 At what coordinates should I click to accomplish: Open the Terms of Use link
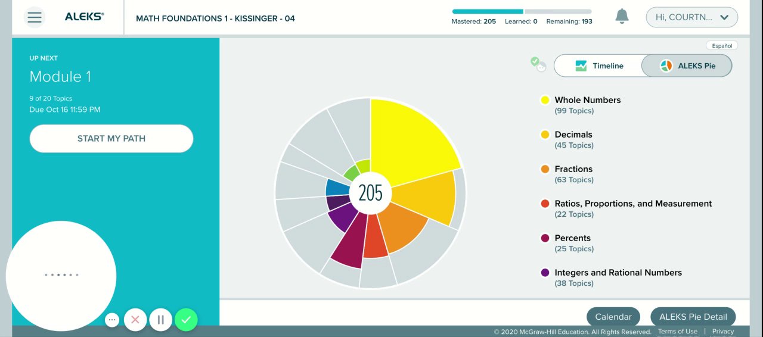(x=678, y=332)
